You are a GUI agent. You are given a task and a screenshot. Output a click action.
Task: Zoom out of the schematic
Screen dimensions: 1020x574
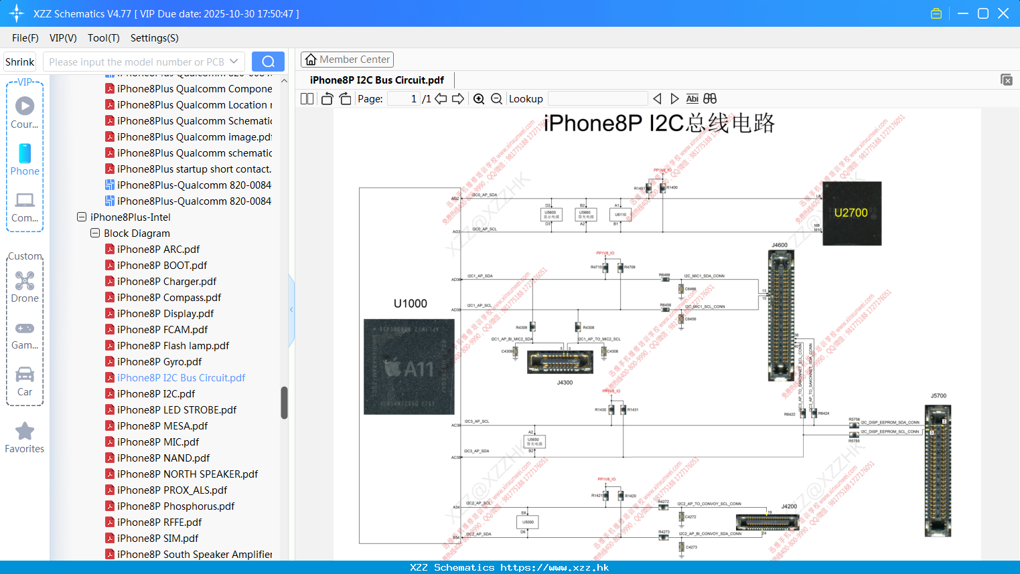point(496,98)
